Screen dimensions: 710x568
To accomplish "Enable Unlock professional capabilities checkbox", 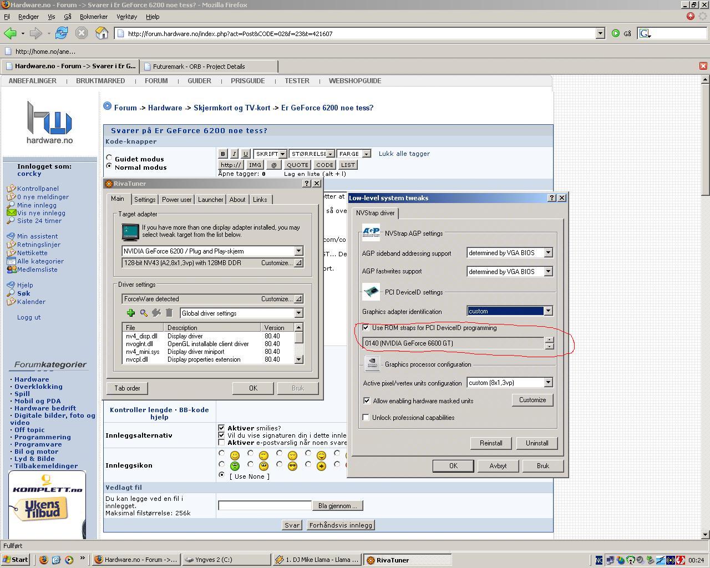I will point(366,417).
